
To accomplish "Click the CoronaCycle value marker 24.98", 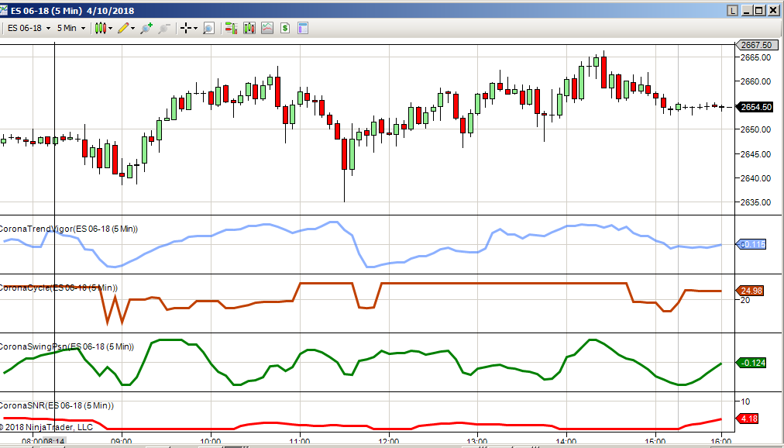I will pyautogui.click(x=751, y=291).
